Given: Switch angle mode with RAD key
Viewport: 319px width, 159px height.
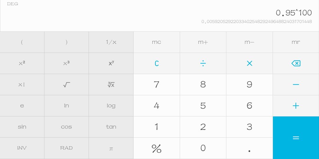Looking at the screenshot, I should click(x=66, y=148).
